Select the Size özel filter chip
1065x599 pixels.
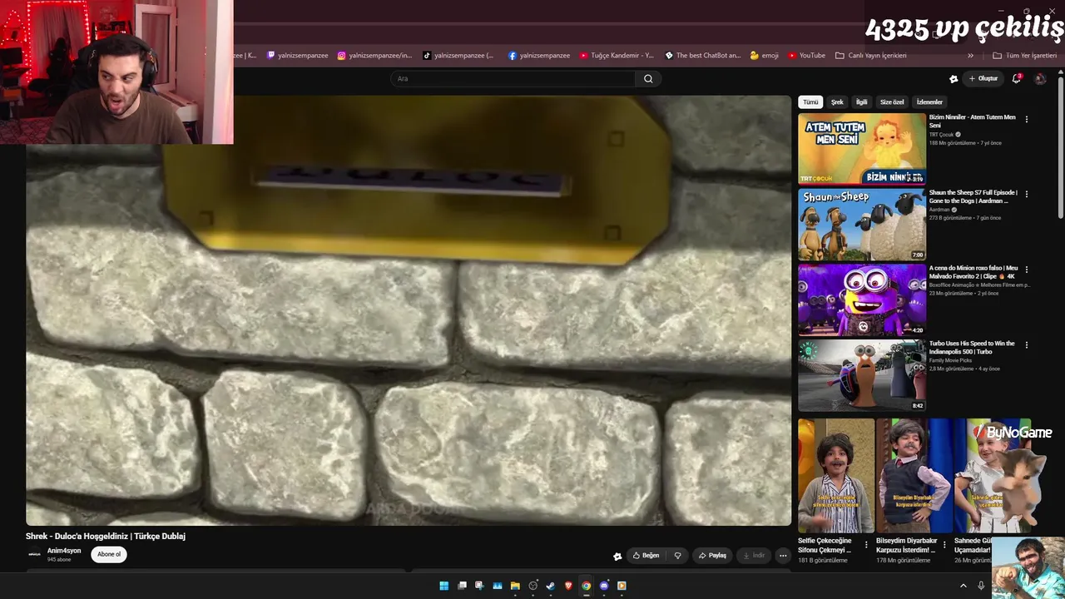pyautogui.click(x=892, y=102)
